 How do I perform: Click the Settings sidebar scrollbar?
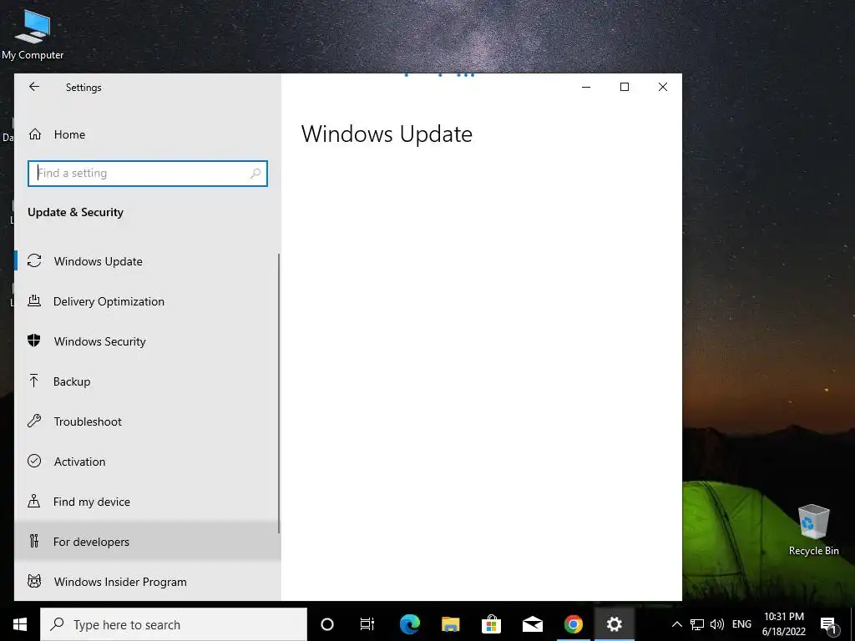pyautogui.click(x=279, y=392)
